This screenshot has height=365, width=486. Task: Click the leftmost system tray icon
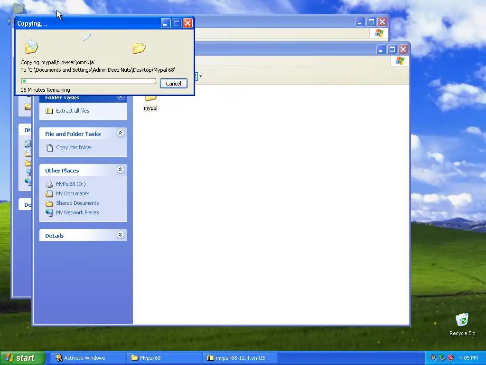[x=433, y=358]
